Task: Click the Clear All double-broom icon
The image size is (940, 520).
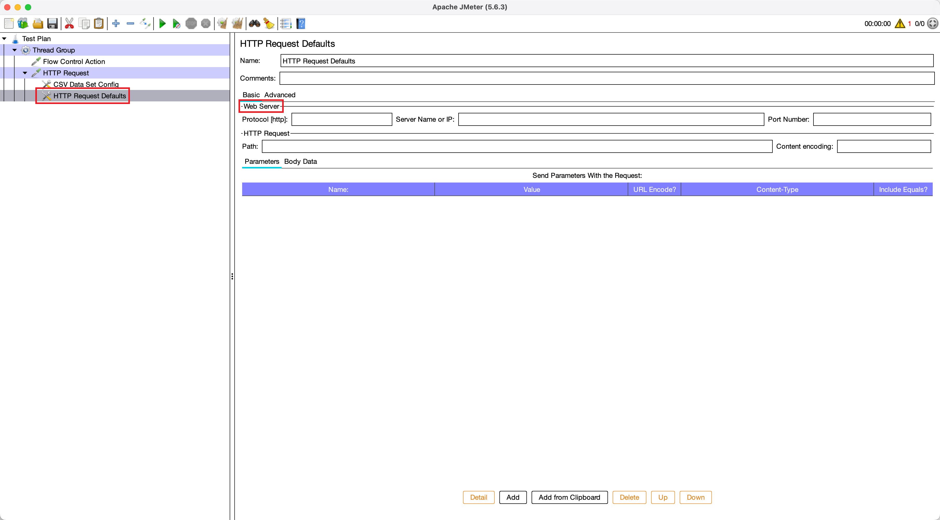Action: (x=237, y=24)
